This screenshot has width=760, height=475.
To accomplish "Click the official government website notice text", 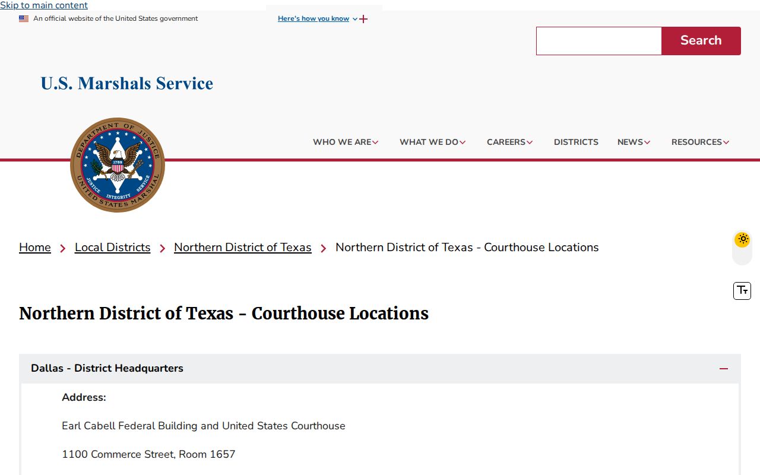I will coord(116,18).
